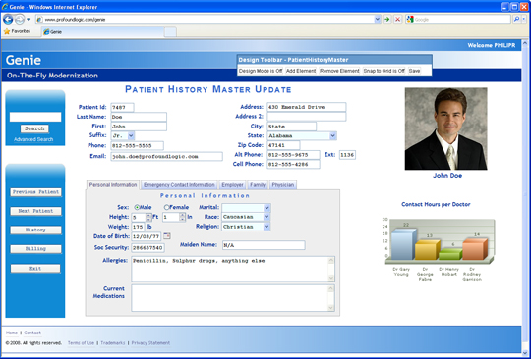Open the Religion dropdown
Viewport: 531px width, 359px height.
[x=266, y=227]
